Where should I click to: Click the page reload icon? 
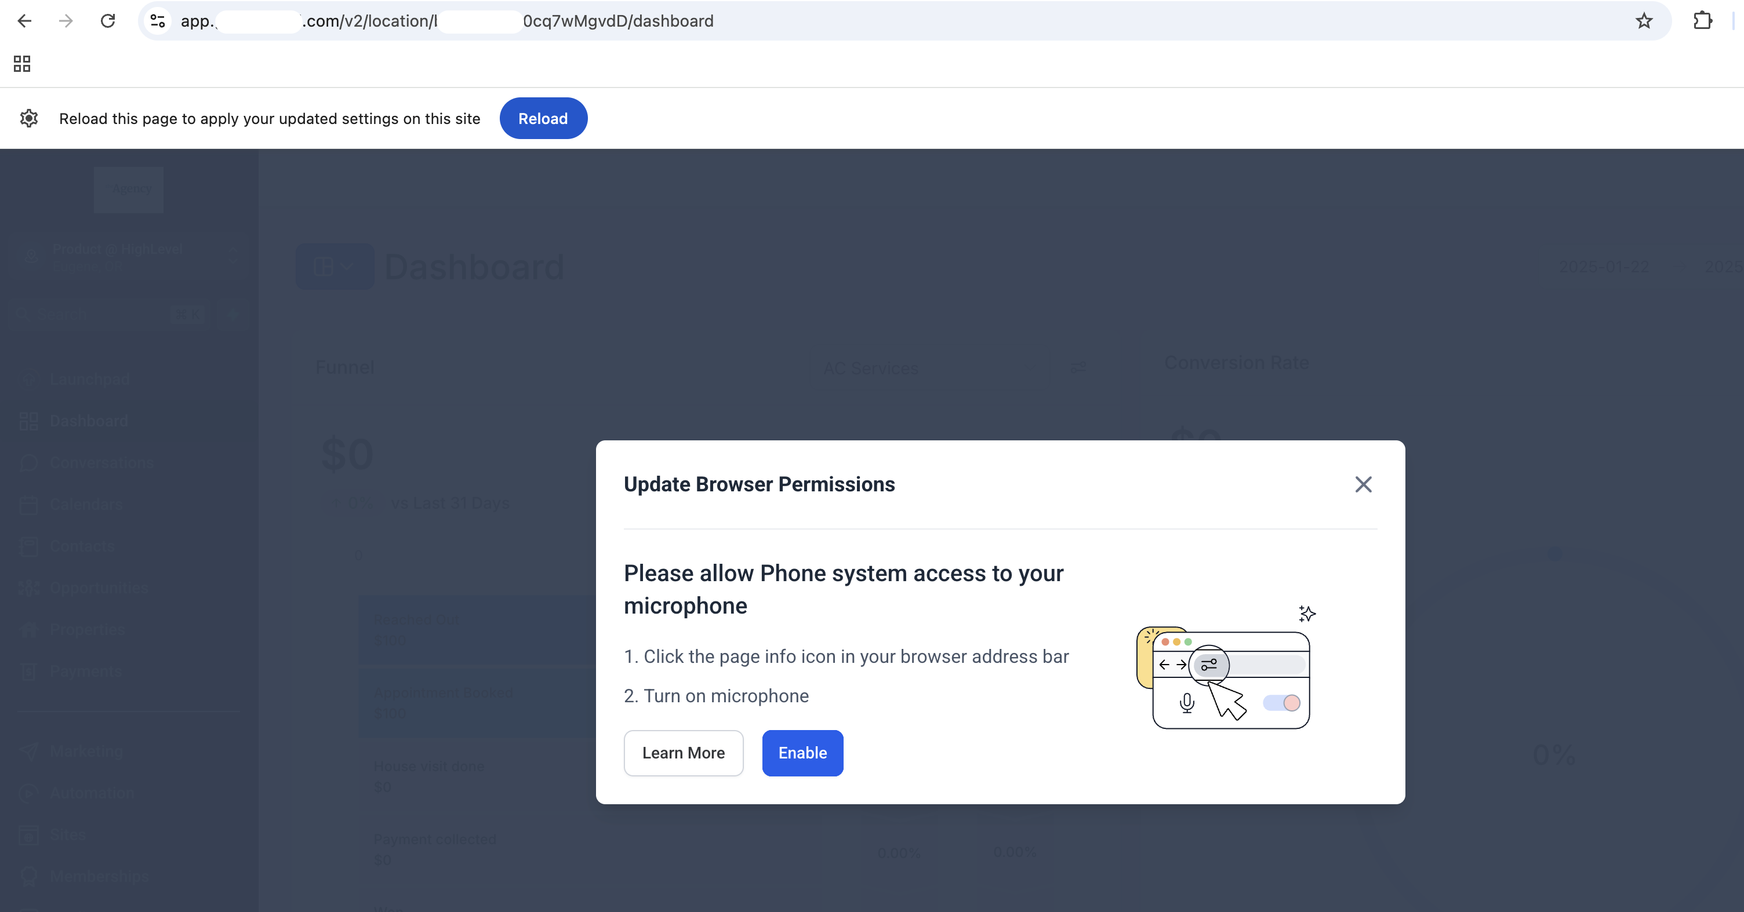(x=108, y=21)
